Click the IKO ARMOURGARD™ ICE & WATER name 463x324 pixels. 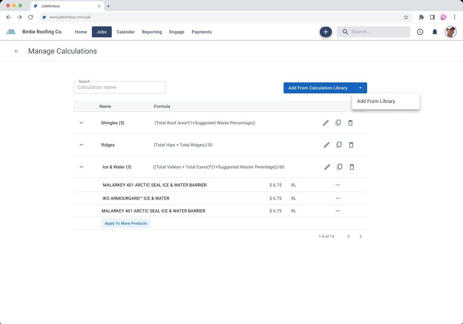tap(136, 198)
